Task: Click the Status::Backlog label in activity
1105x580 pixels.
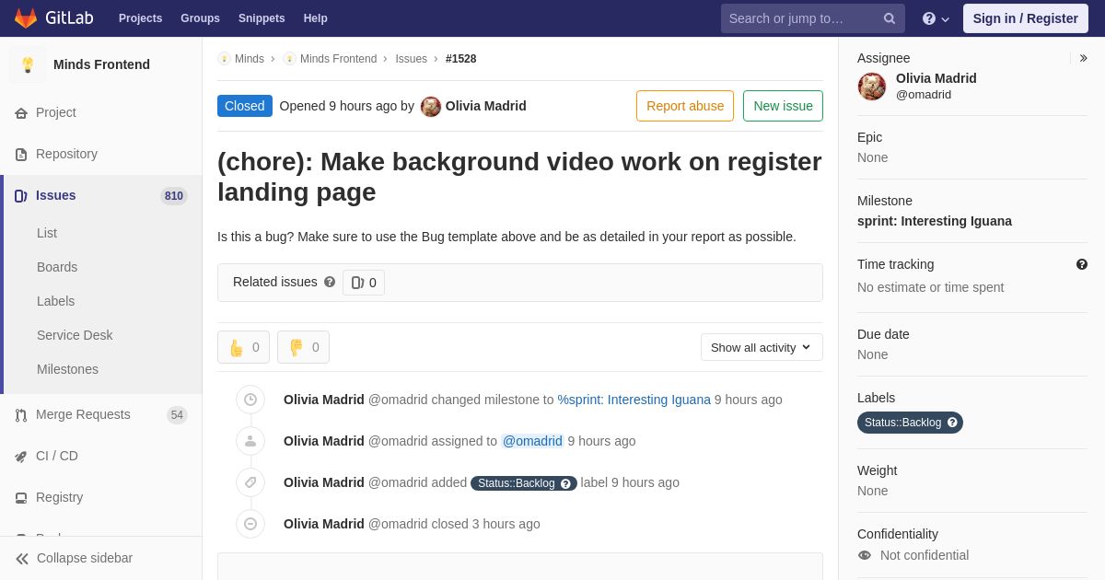Action: point(517,483)
